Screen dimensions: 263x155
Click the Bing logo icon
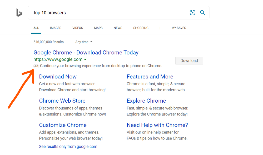click(x=19, y=13)
